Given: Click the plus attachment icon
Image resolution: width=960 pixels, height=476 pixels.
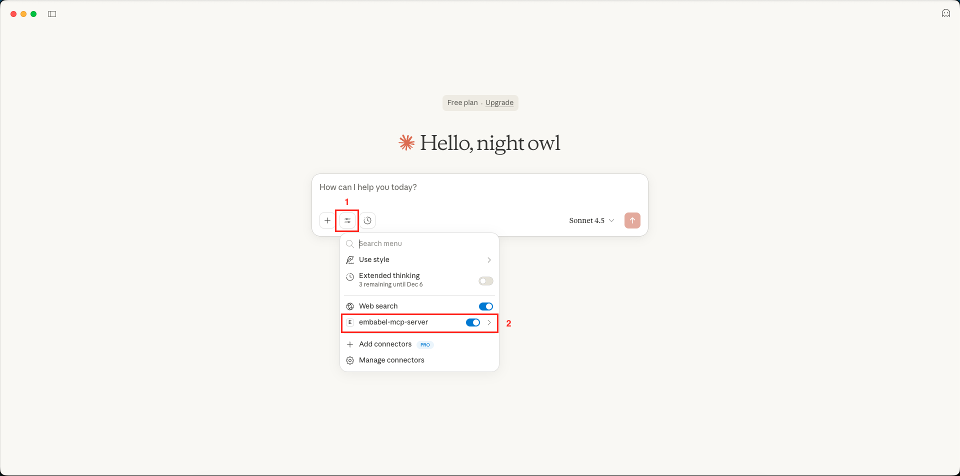Looking at the screenshot, I should tap(327, 220).
